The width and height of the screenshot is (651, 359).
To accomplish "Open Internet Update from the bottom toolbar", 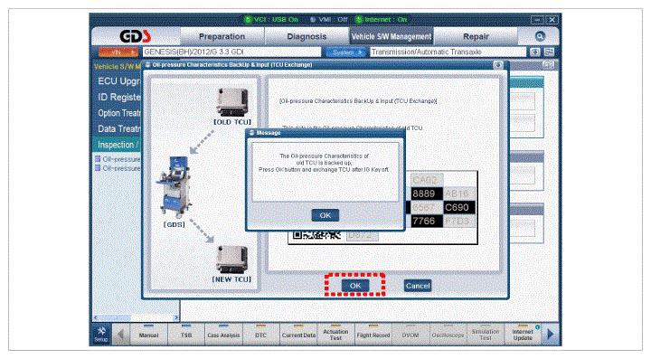I will coord(523,334).
